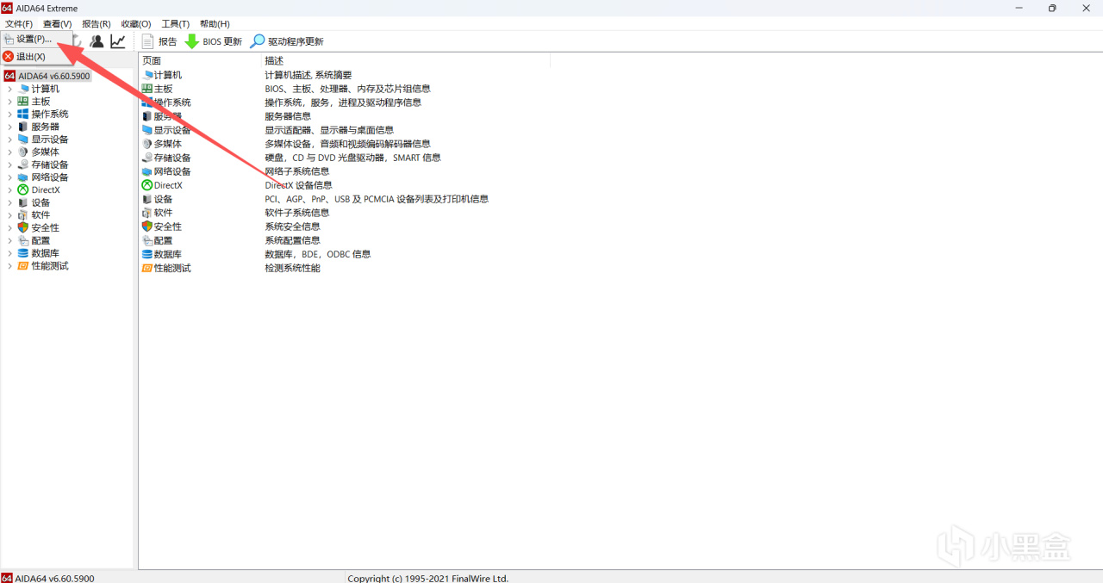Expand the 计算机 tree node
The width and height of the screenshot is (1103, 583).
pyautogui.click(x=10, y=89)
